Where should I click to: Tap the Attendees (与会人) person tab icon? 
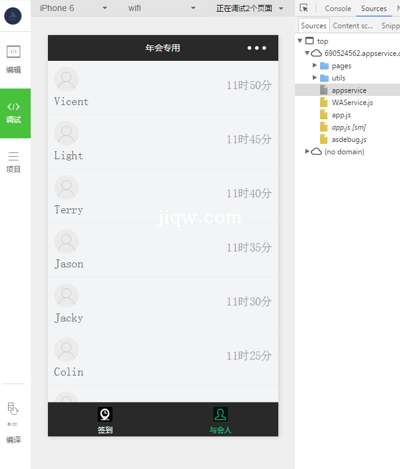220,414
